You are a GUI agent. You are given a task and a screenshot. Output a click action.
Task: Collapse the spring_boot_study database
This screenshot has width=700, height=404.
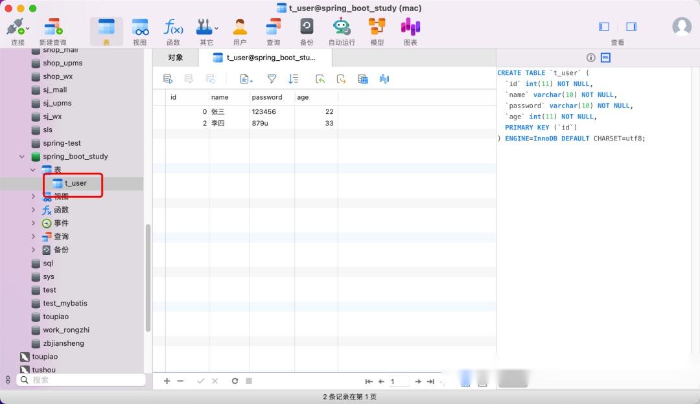[x=21, y=156]
